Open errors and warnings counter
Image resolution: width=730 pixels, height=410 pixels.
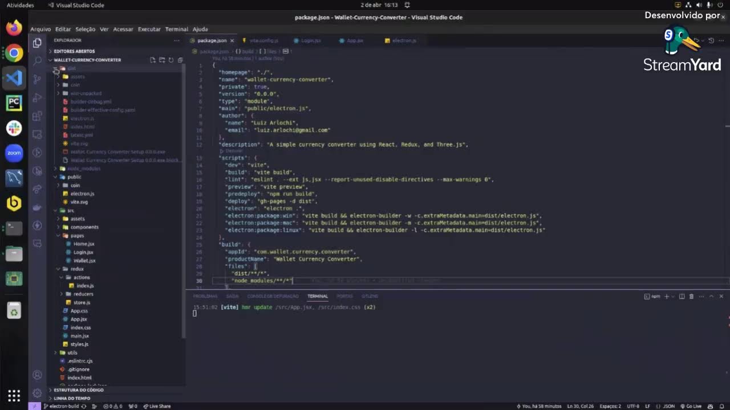tap(113, 406)
